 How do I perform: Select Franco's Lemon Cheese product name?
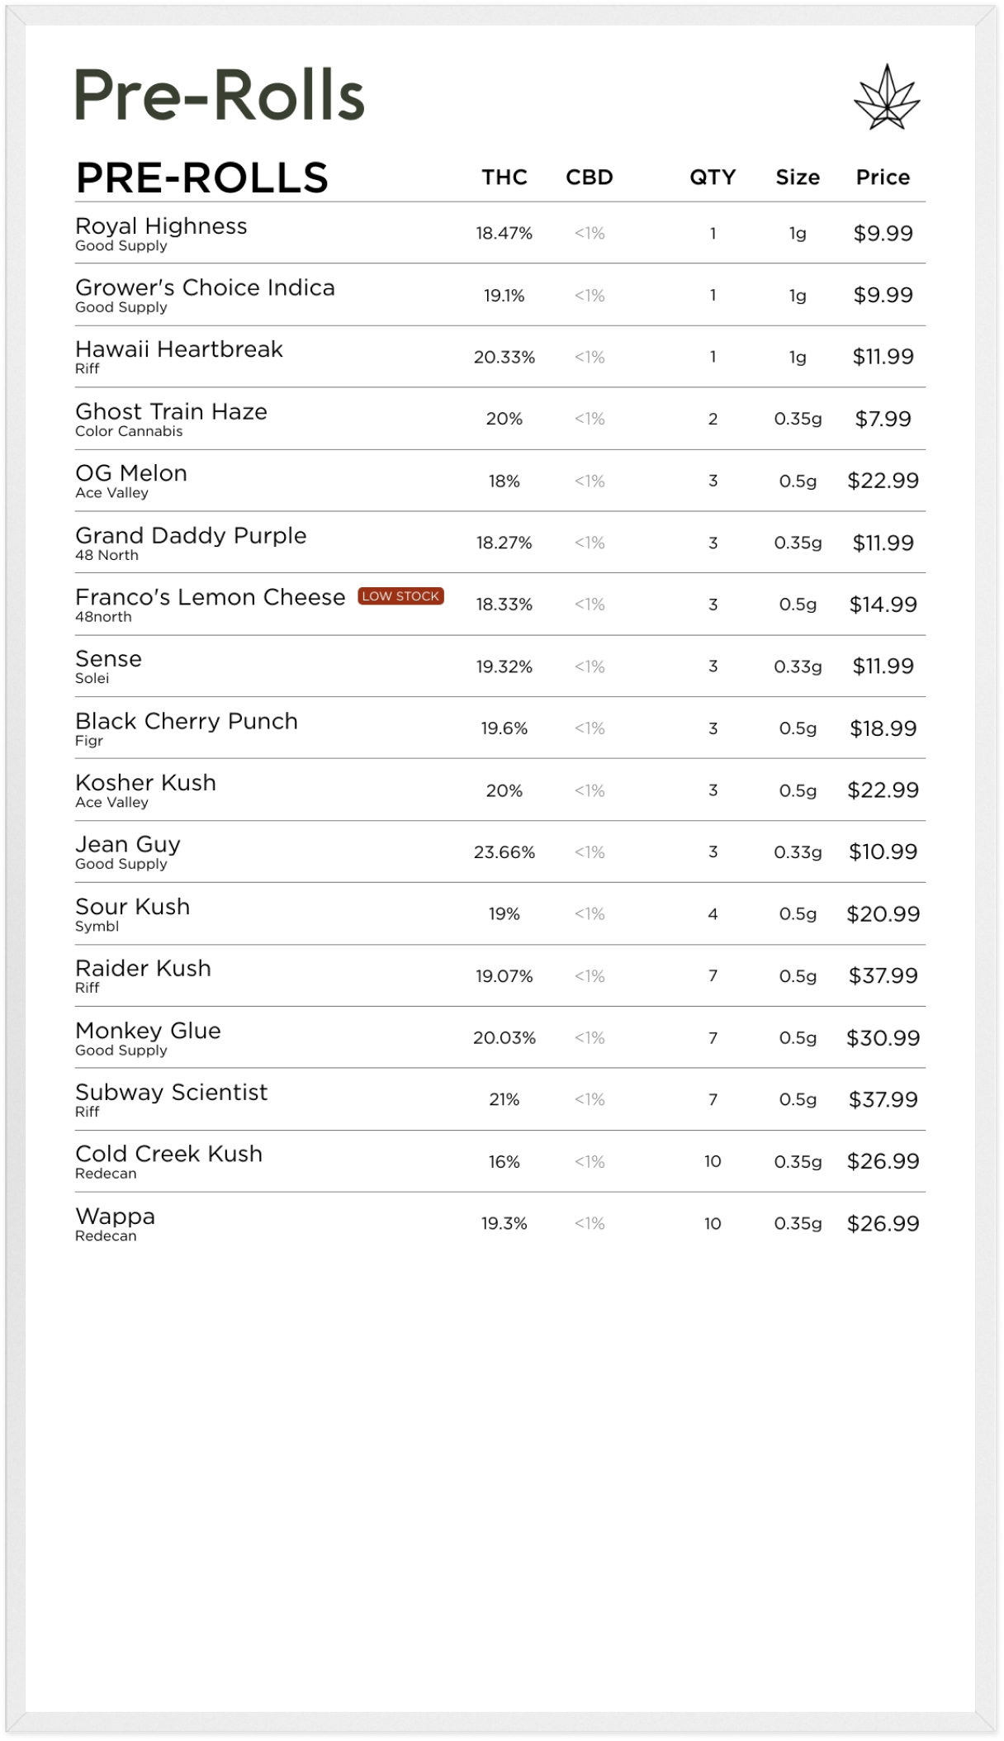211,597
